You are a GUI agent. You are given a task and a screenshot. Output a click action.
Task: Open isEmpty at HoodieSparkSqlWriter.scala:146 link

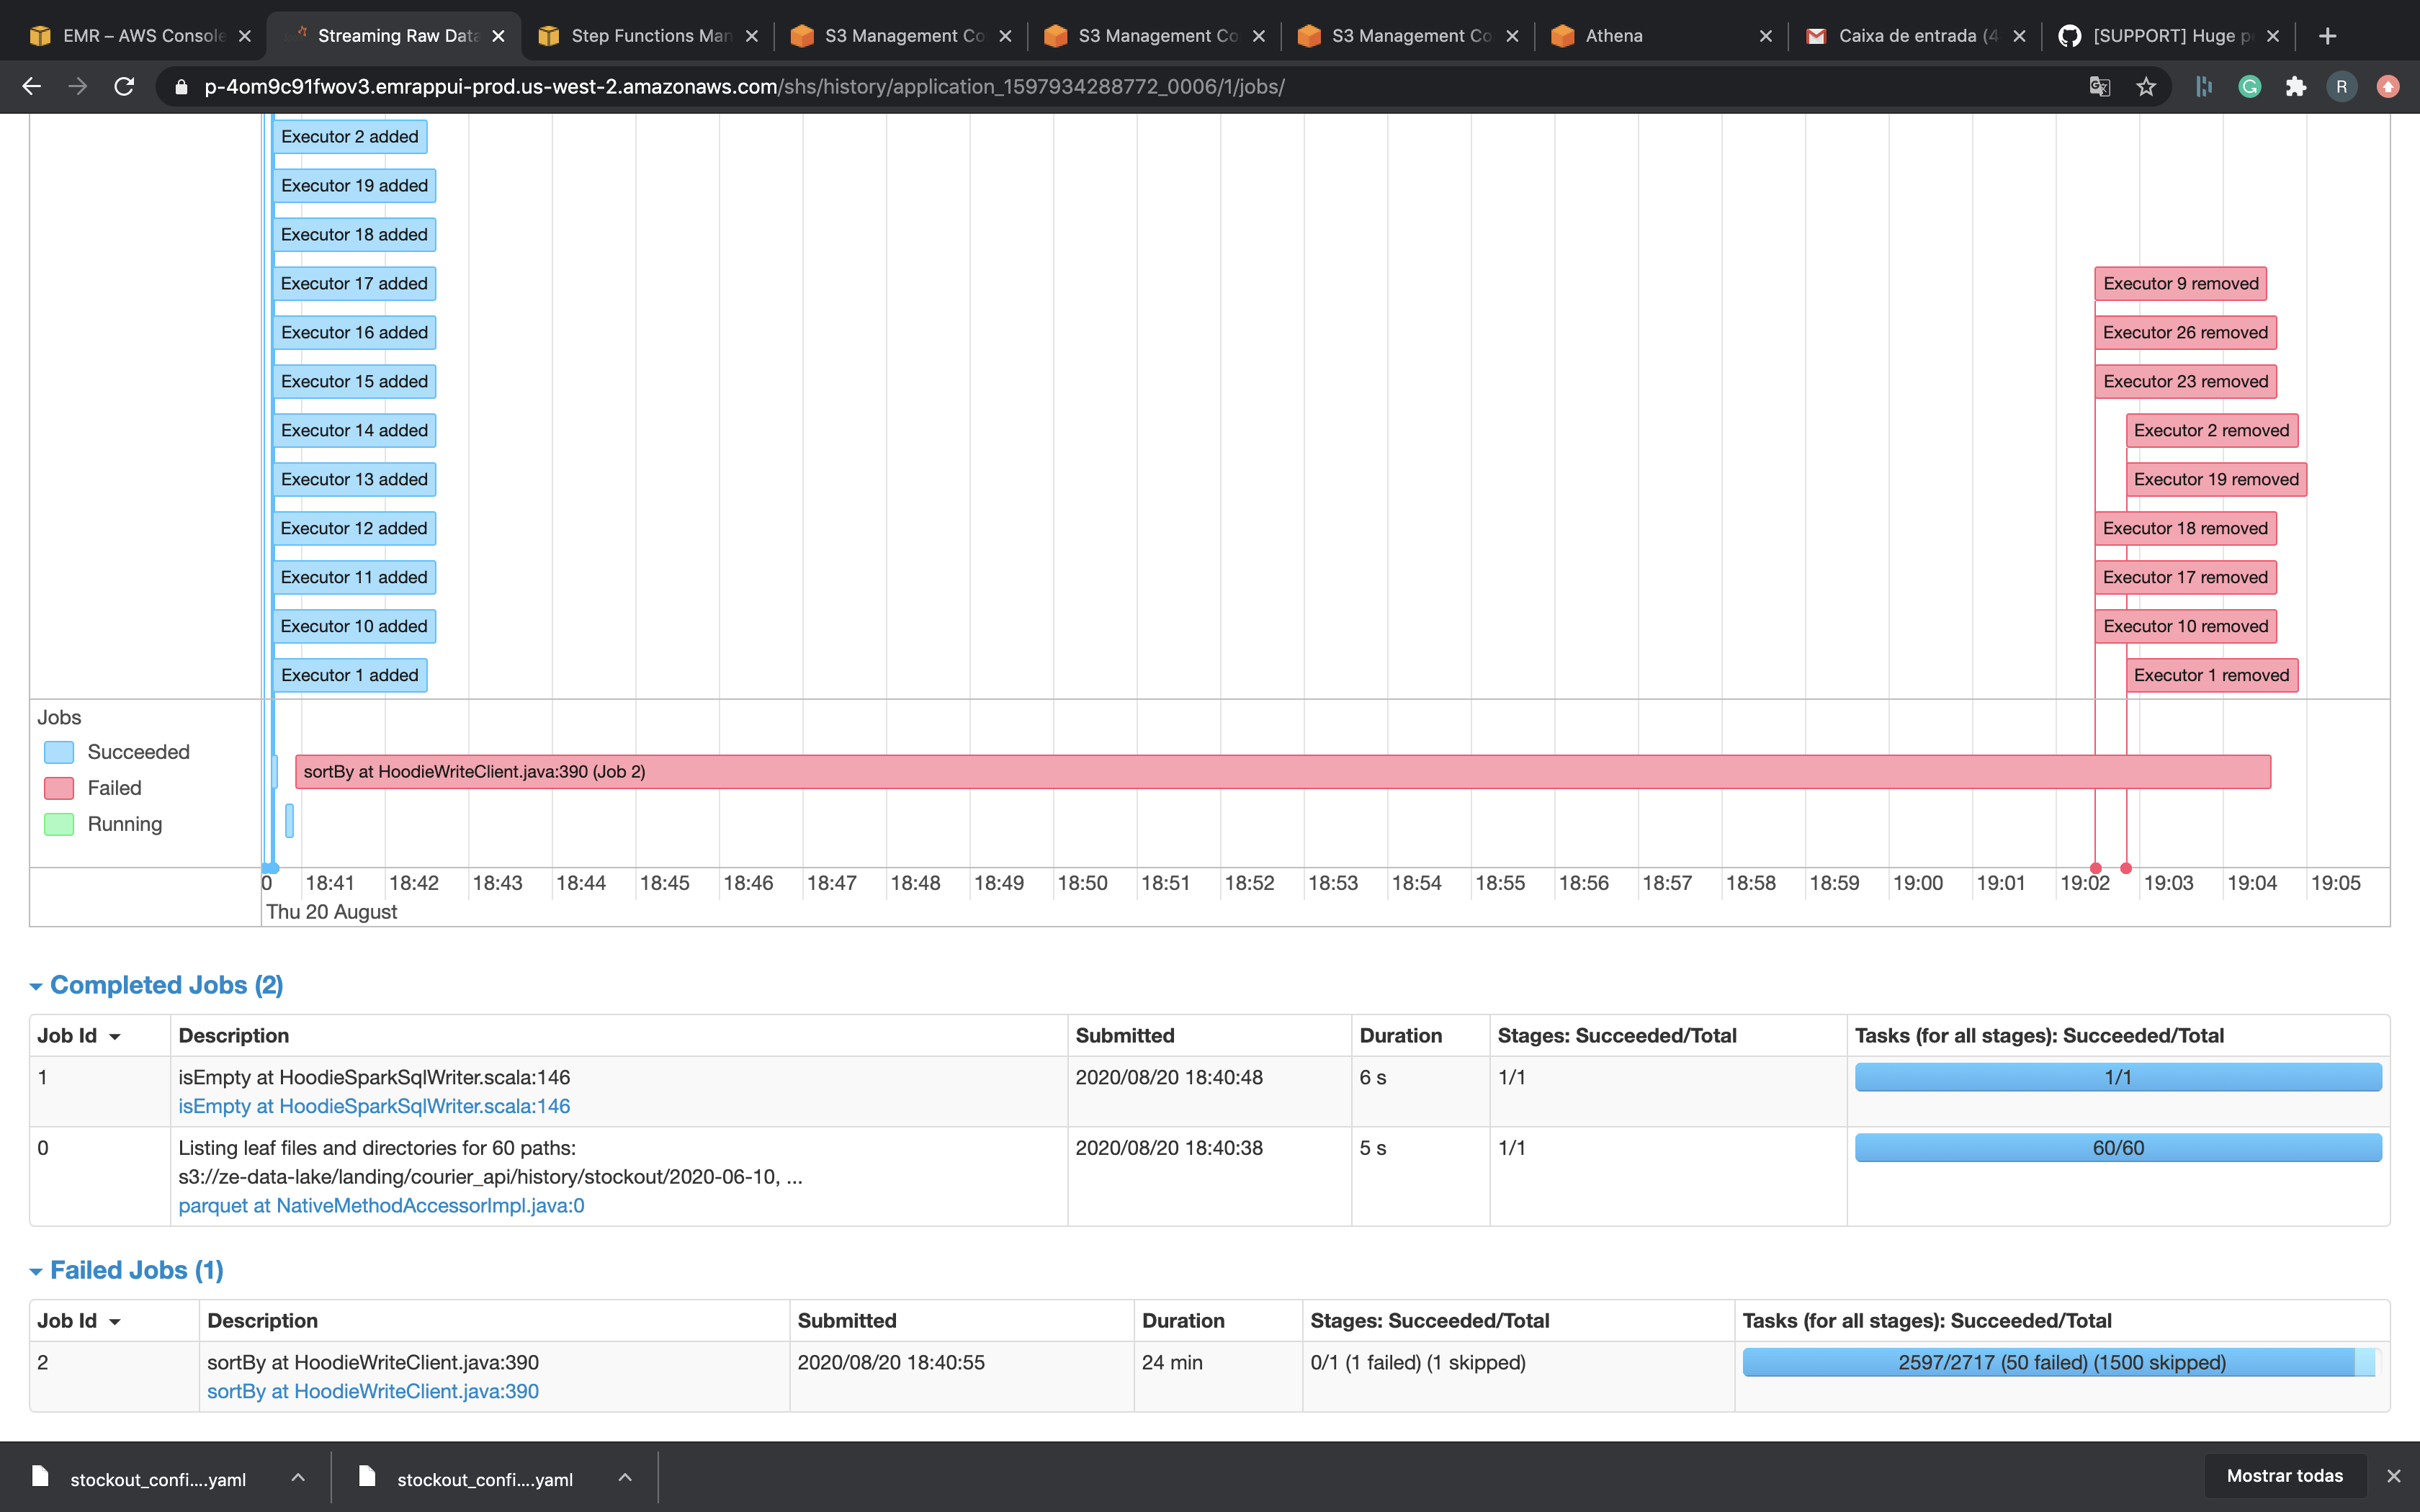(x=373, y=1106)
